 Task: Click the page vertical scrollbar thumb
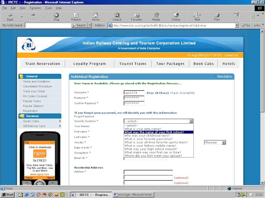click(262, 73)
